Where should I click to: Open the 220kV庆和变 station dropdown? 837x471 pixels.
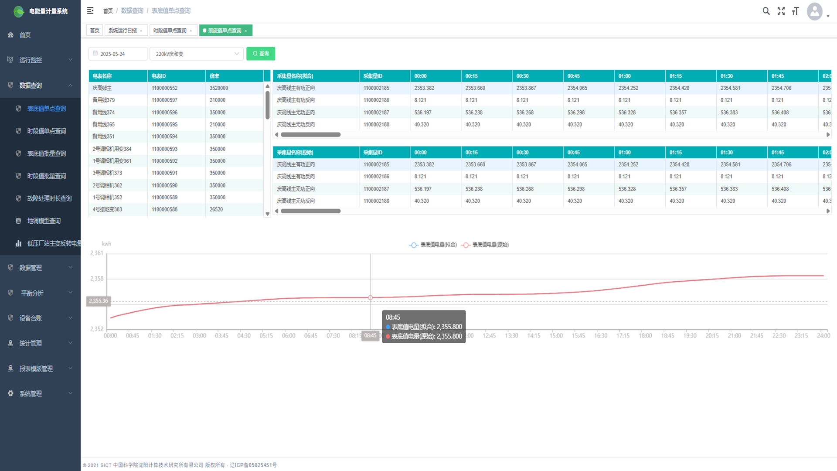tap(197, 54)
